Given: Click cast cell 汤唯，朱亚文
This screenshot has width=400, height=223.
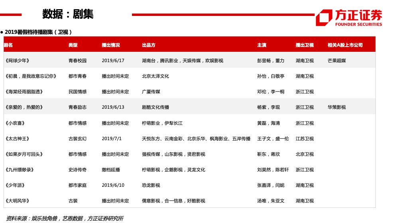Looking at the screenshot, I should pyautogui.click(x=271, y=201).
